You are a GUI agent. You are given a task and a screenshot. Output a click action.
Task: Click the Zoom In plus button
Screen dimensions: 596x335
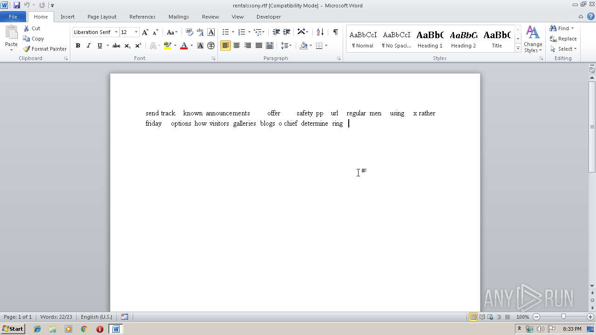590,317
